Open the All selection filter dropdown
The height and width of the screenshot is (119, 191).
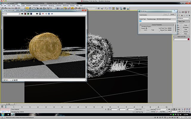coord(22,8)
